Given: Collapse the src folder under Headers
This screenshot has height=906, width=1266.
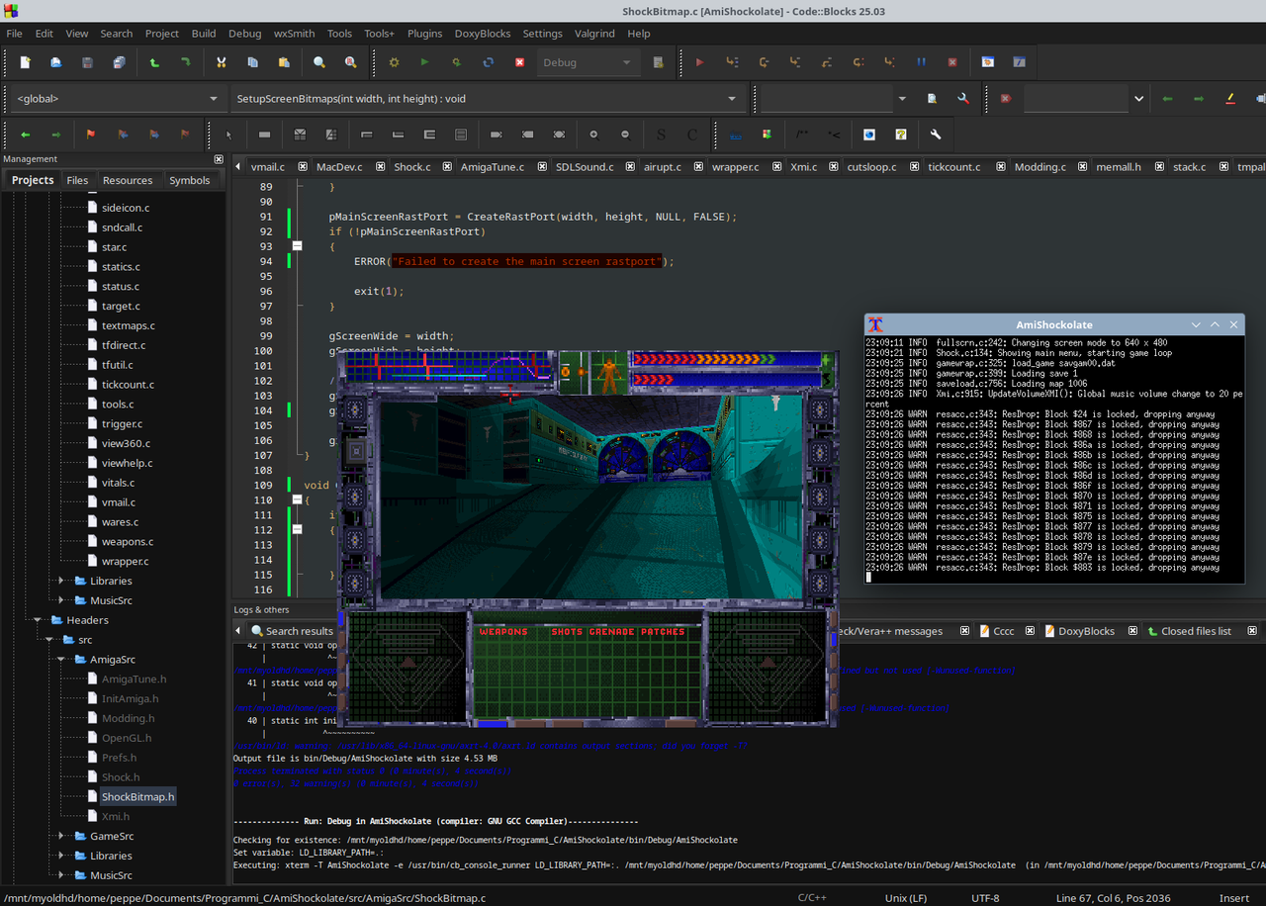Looking at the screenshot, I should (x=50, y=640).
